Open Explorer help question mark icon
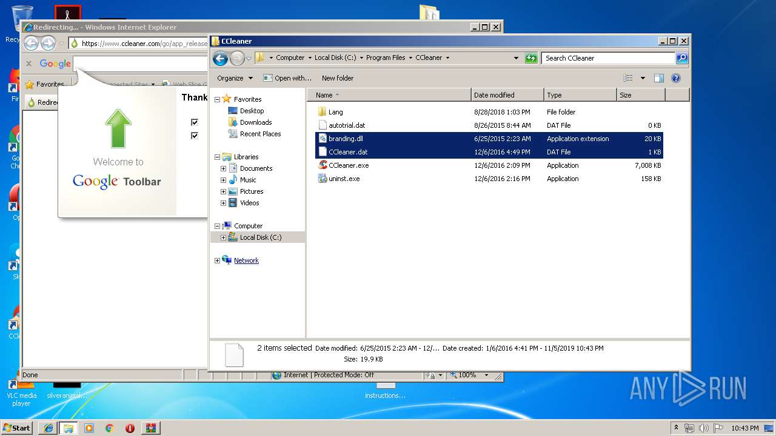Image resolution: width=776 pixels, height=436 pixels. (676, 78)
